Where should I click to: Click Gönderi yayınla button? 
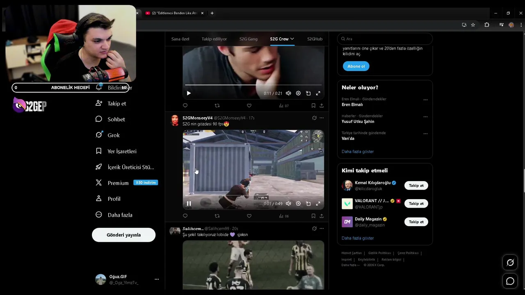[123, 235]
